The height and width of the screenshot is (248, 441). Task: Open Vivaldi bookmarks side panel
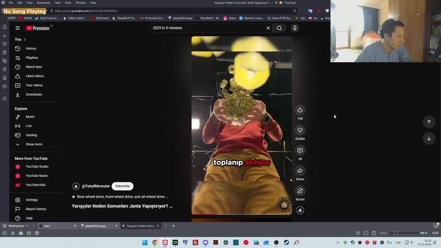[4, 27]
